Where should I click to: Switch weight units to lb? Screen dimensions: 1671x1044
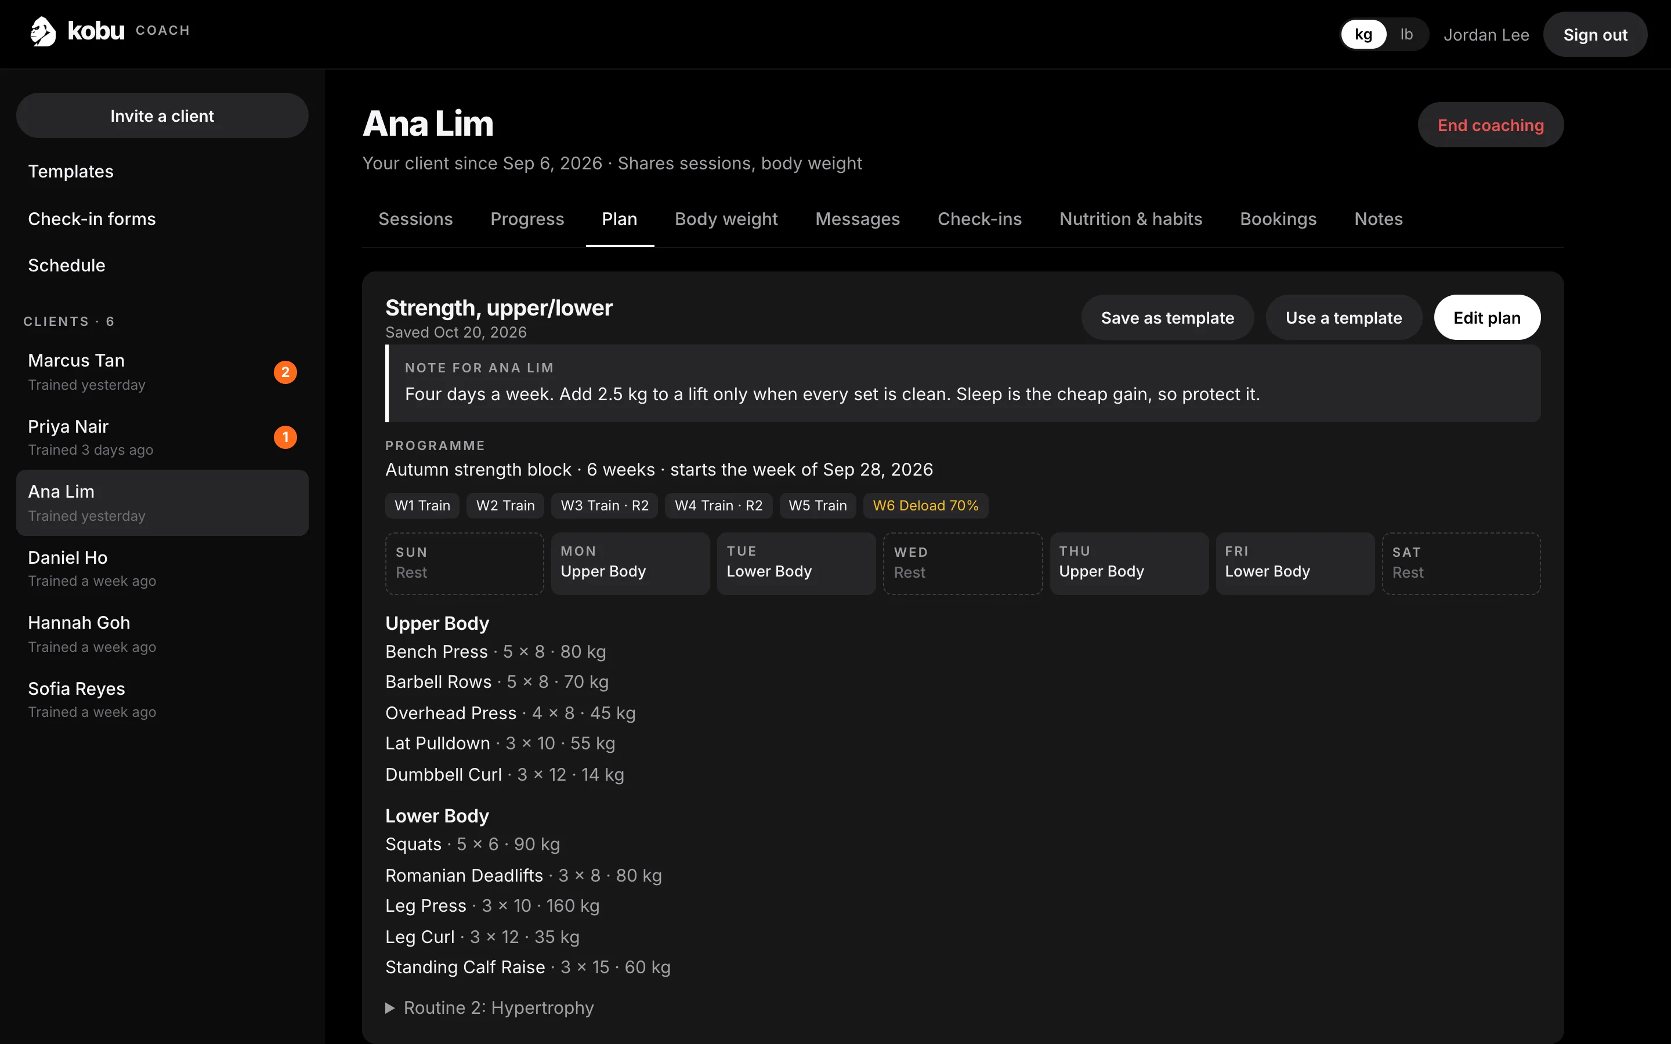coord(1406,35)
